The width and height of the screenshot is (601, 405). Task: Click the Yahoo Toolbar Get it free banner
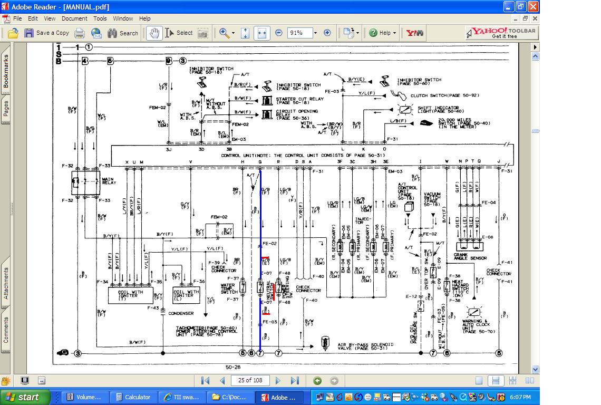pos(502,33)
